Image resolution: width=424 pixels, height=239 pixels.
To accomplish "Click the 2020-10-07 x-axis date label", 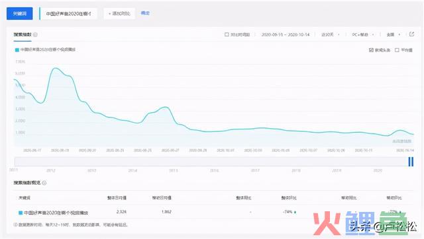I will (x=308, y=150).
